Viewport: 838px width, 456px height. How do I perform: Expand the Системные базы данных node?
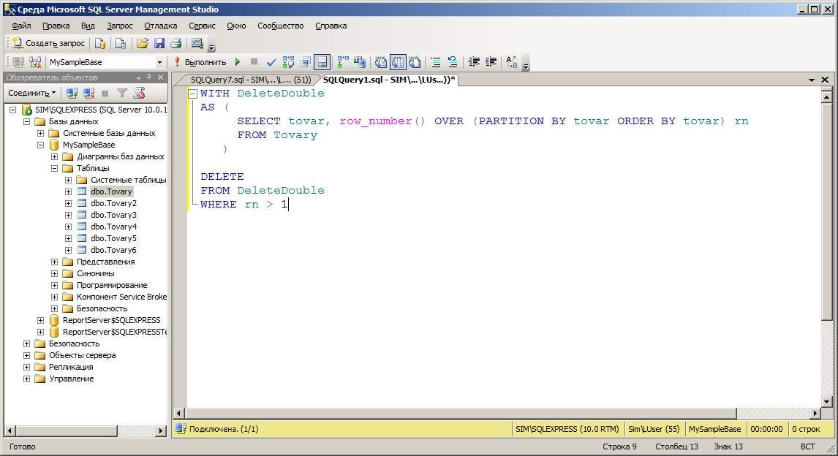(x=41, y=134)
